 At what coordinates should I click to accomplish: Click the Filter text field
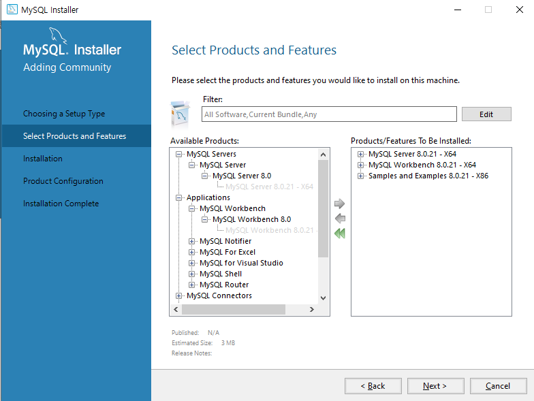(329, 114)
